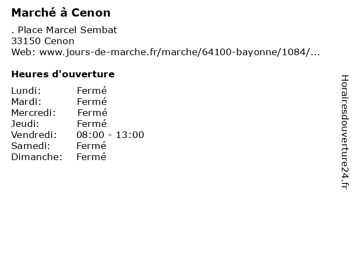Select the Place Marcel Sembat address line
The width and height of the screenshot is (354, 265).
[64, 30]
